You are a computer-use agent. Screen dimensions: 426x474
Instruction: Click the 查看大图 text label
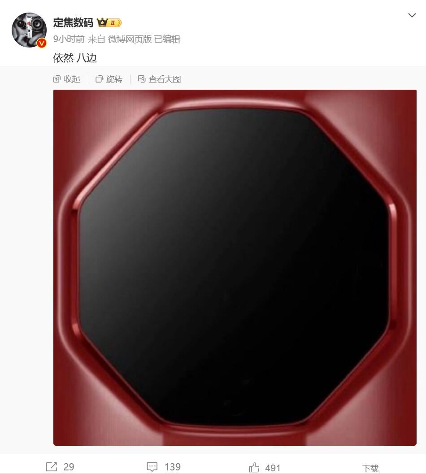165,79
